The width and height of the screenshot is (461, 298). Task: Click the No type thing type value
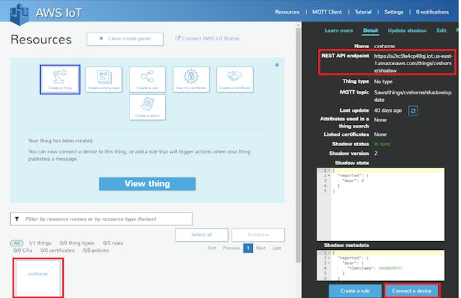[x=383, y=81]
